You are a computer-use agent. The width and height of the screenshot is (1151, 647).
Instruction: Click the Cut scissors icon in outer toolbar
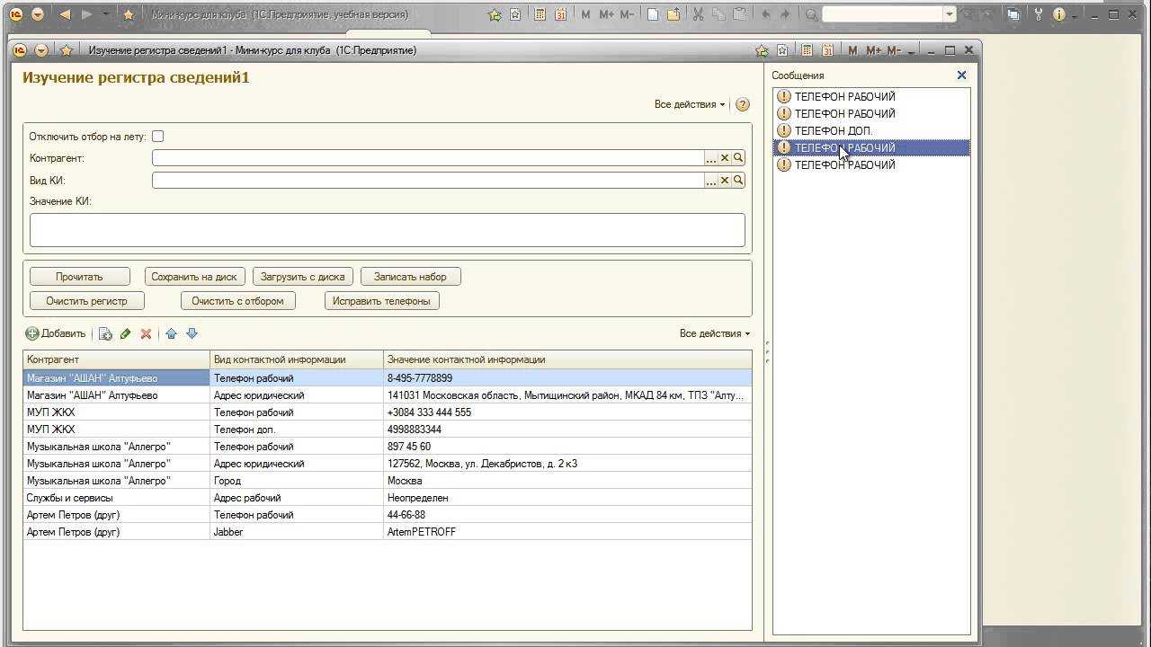click(698, 14)
